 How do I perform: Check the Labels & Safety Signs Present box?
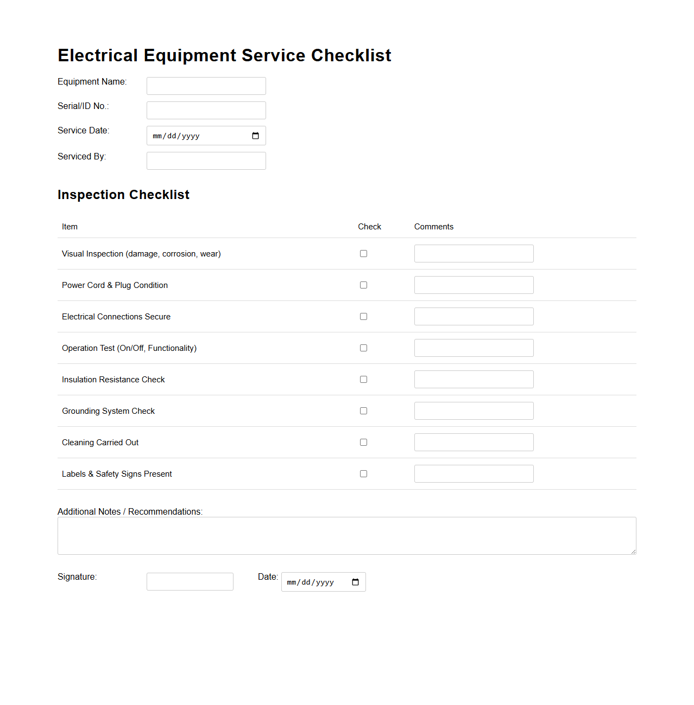click(x=363, y=473)
